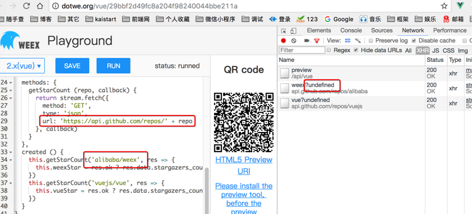Stop recording network log red button
The height and width of the screenshot is (214, 472).
[283, 41]
